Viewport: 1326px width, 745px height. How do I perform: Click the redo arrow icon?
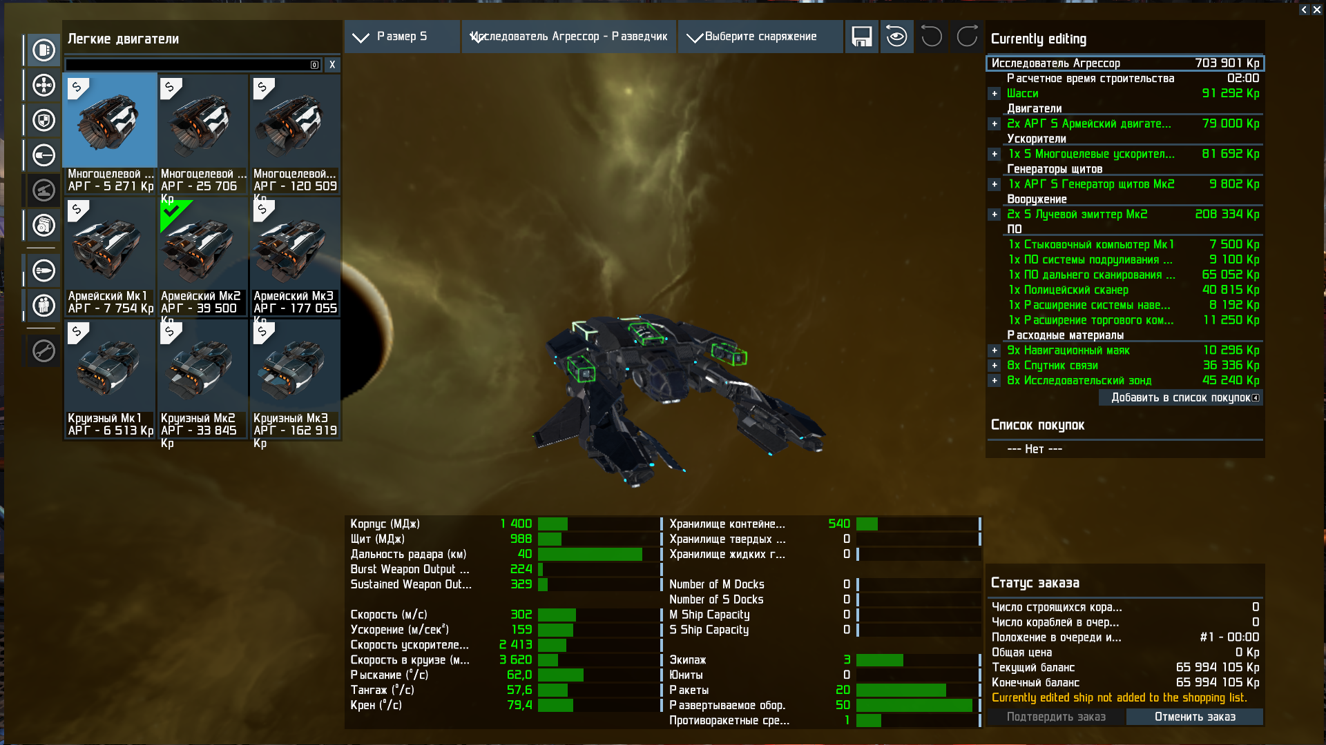(967, 37)
